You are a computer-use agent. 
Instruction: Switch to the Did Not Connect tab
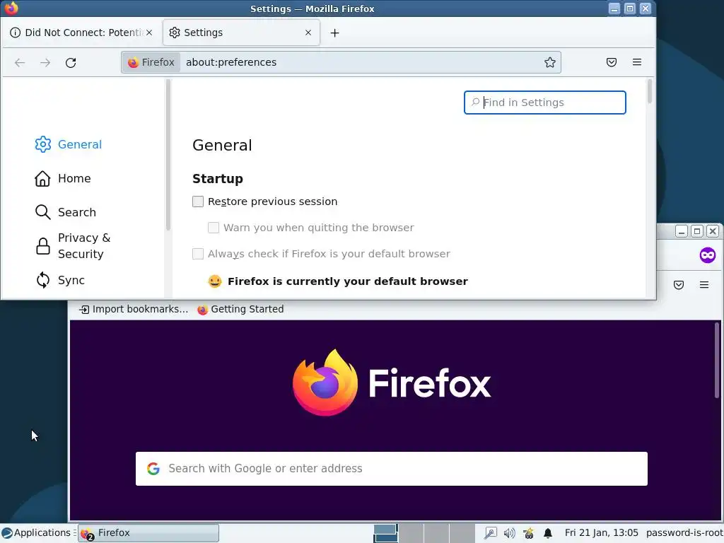82,33
